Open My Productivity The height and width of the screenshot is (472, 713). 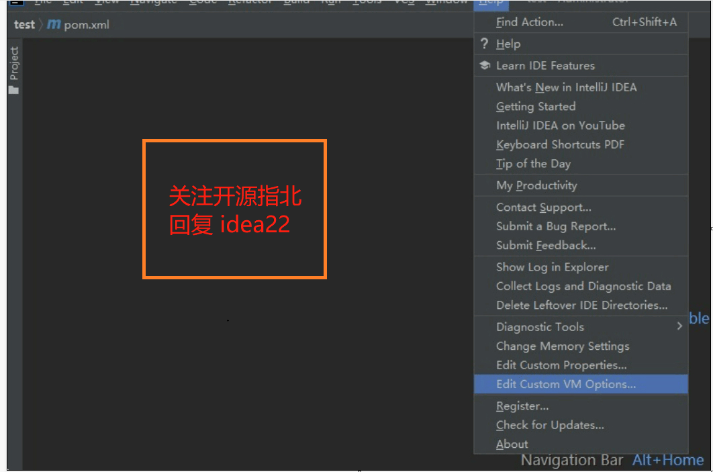pyautogui.click(x=581, y=185)
